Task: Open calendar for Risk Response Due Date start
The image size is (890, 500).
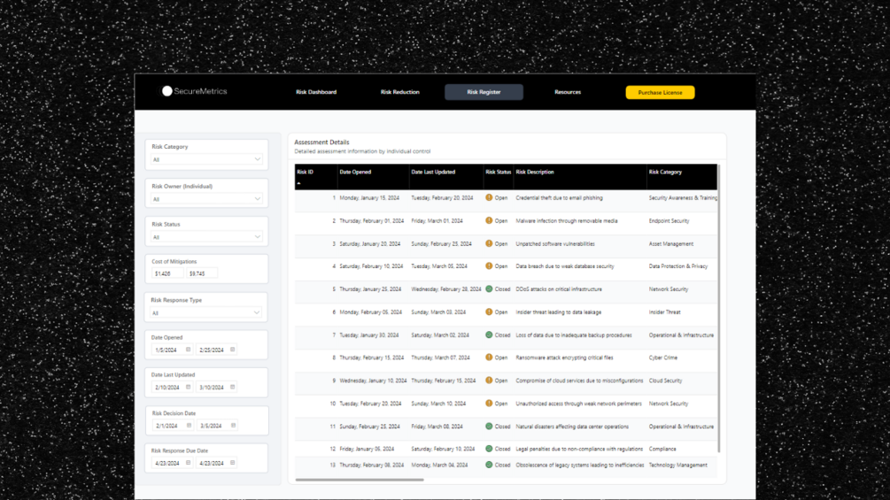Action: (189, 463)
